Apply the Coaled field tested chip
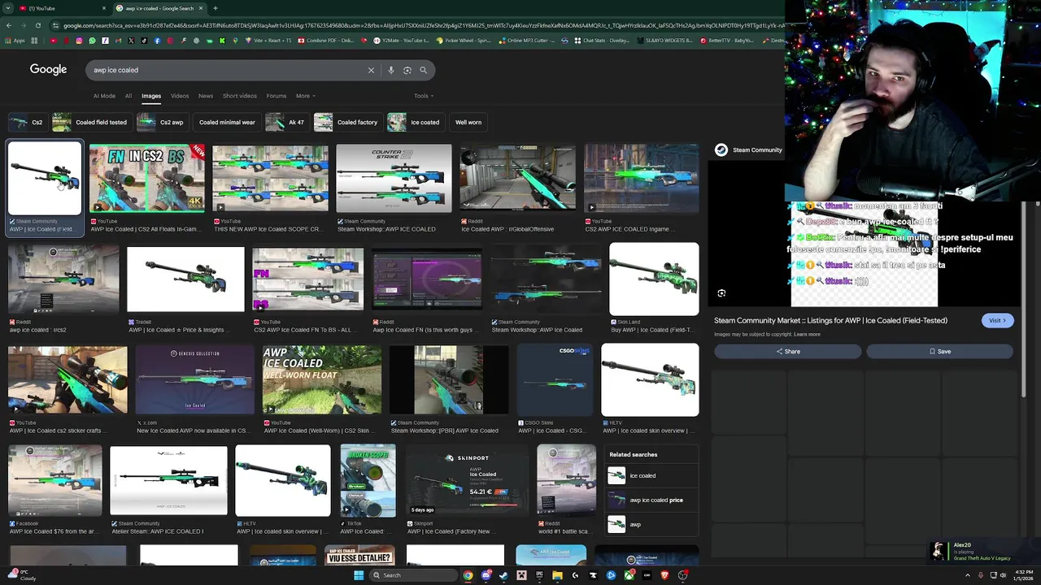Image resolution: width=1041 pixels, height=585 pixels. point(91,122)
